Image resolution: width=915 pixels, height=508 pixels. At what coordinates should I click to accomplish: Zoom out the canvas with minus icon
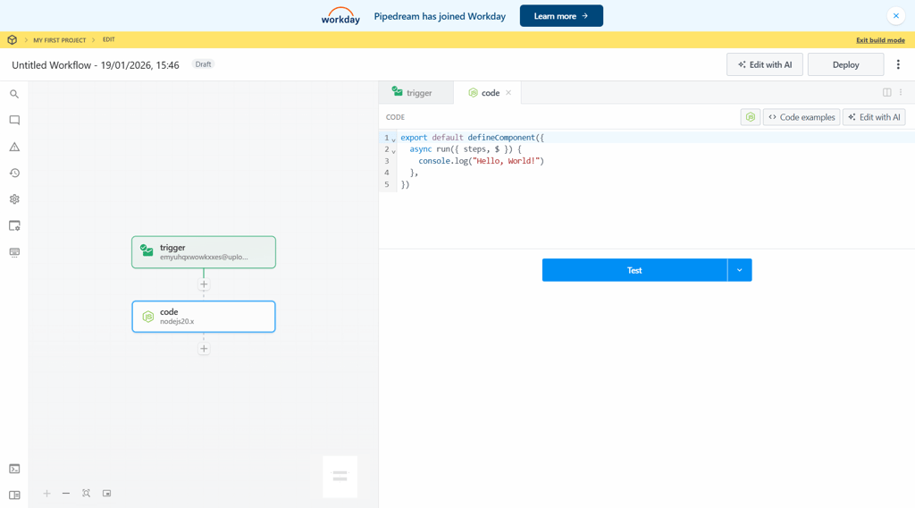66,494
